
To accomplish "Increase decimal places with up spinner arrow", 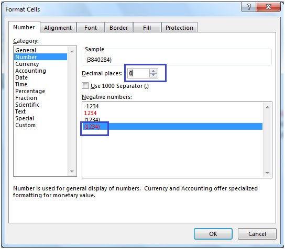I will [153, 71].
